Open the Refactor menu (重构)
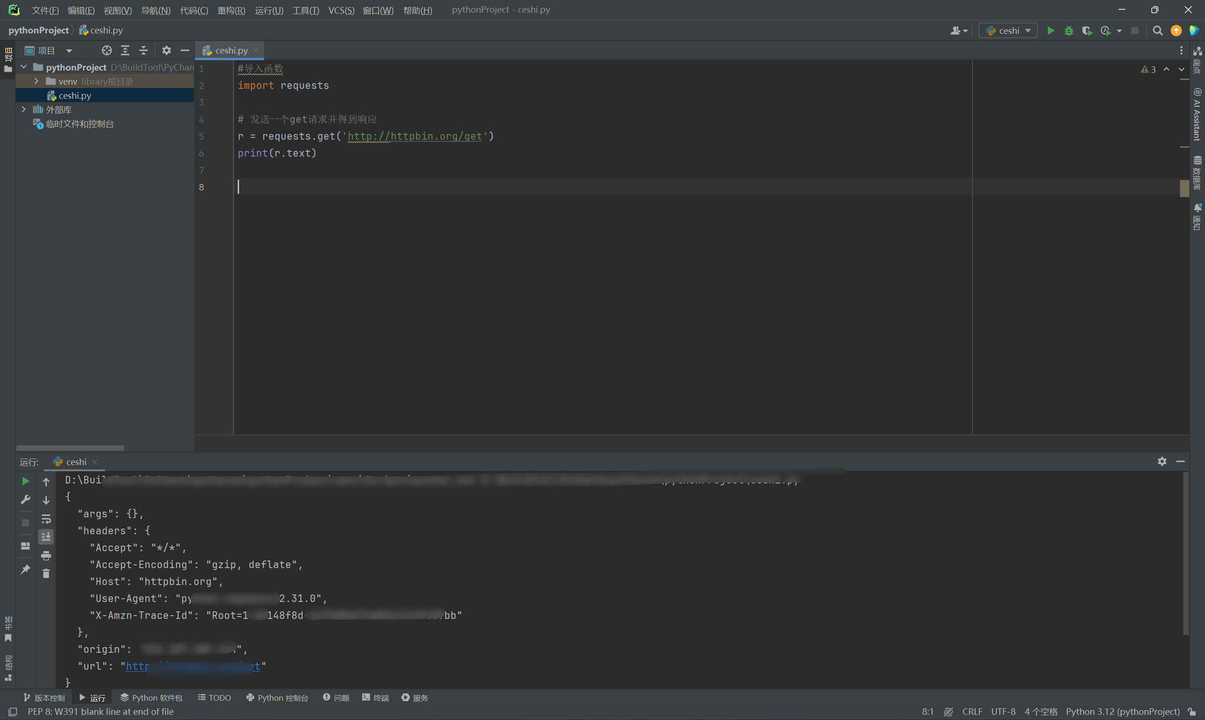The width and height of the screenshot is (1205, 720). click(231, 10)
